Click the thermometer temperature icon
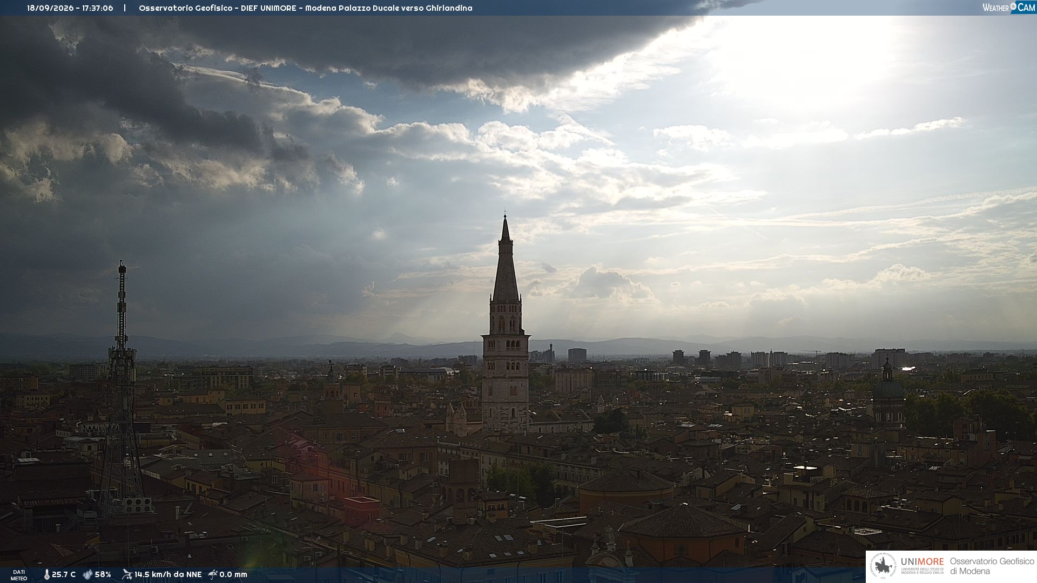Image resolution: width=1037 pixels, height=583 pixels. tap(47, 575)
